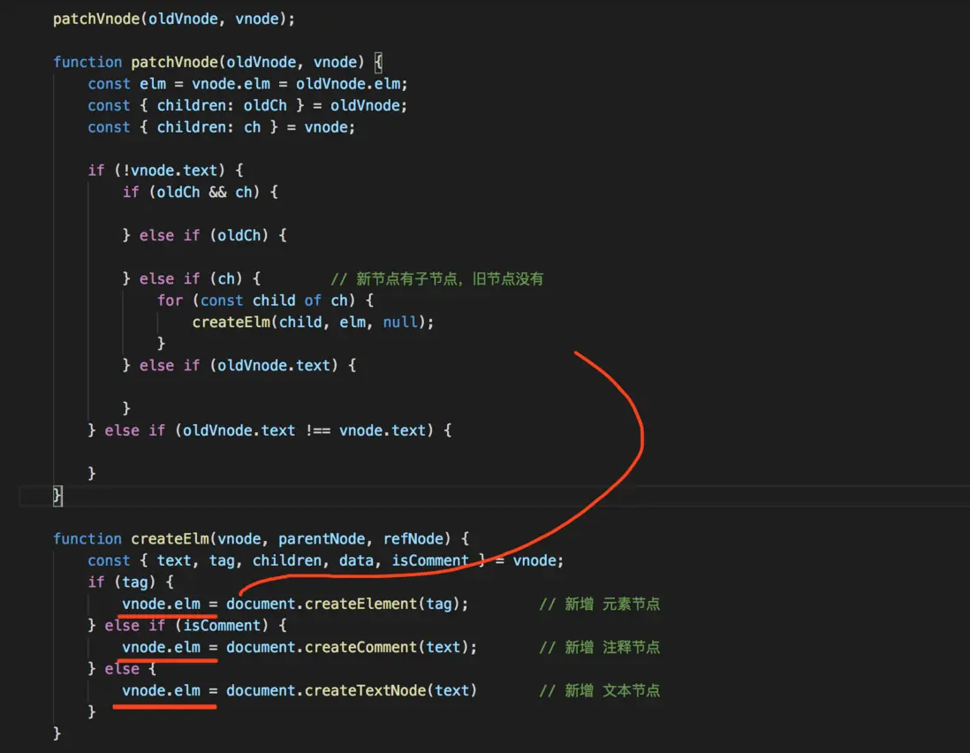
Task: Click the underlined vnode.elm under if (tag)
Action: 164,604
